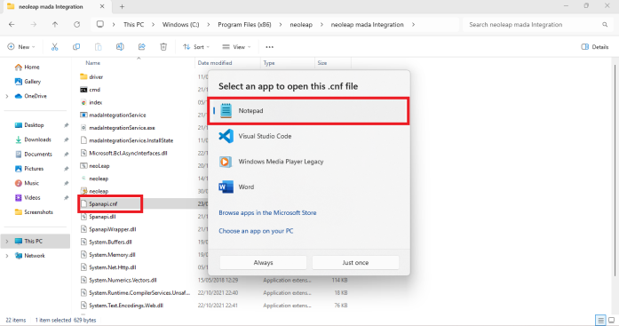Click the Cut scissors icon in toolbar
Image resolution: width=619 pixels, height=326 pixels.
tap(54, 47)
